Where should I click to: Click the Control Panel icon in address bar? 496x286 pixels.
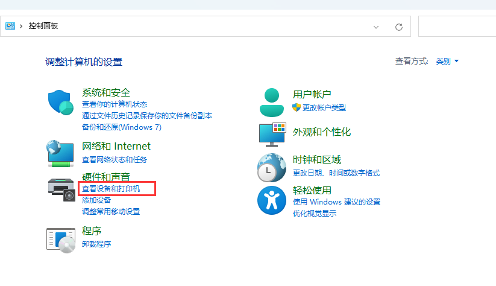click(x=10, y=26)
